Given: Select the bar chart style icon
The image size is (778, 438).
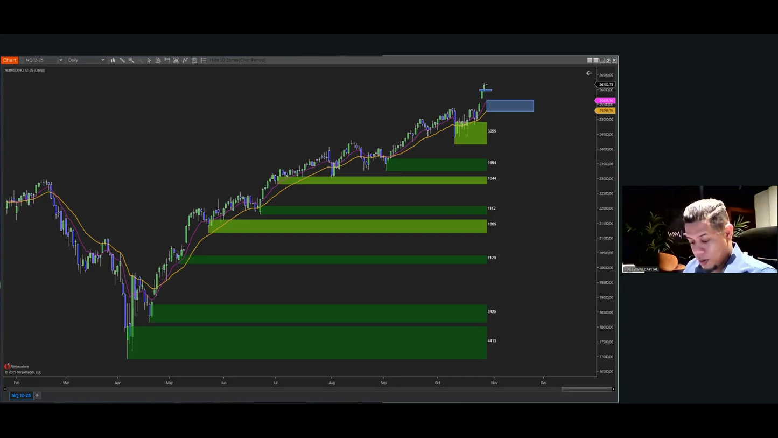Looking at the screenshot, I should [x=113, y=60].
